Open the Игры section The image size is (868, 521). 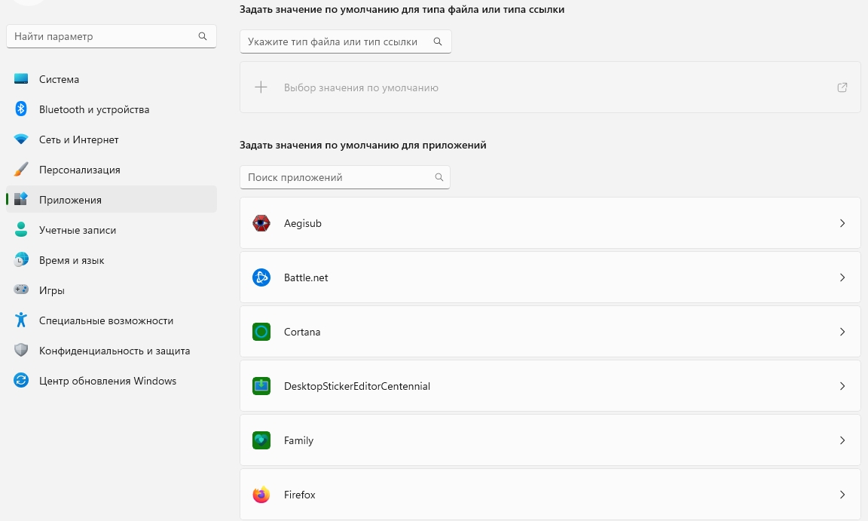(112, 290)
